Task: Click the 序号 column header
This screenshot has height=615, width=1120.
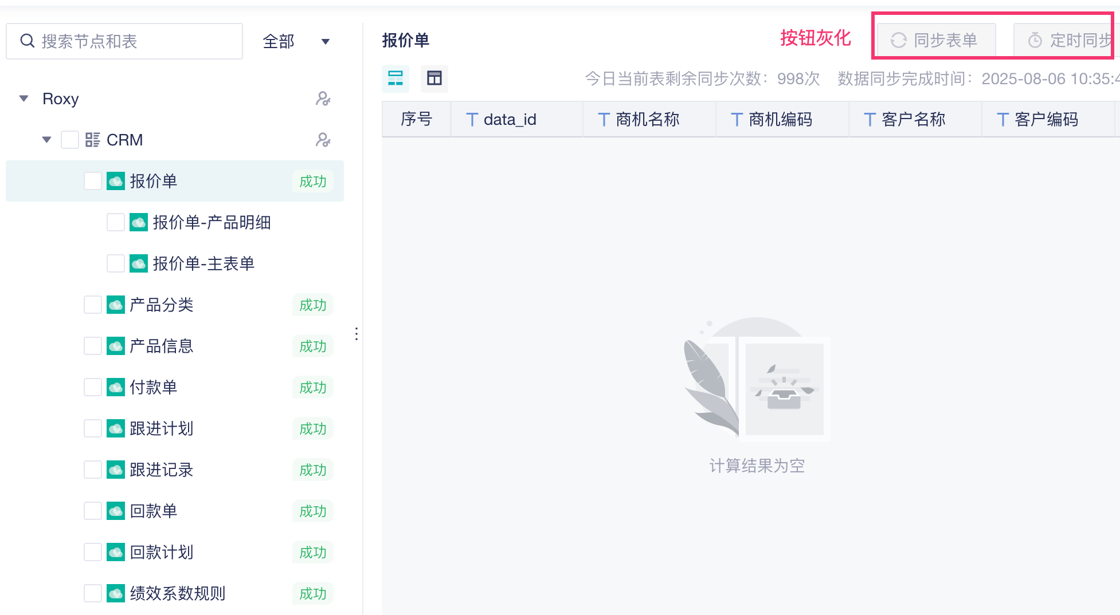Action: 417,119
